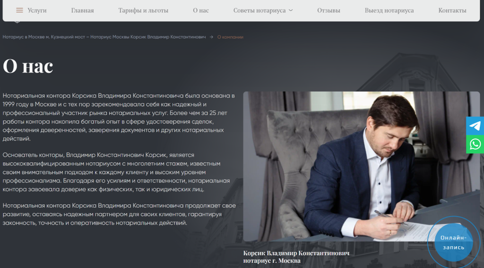Follow the Нотариус в Москве breadcrumb link
The image size is (484, 268).
104,37
